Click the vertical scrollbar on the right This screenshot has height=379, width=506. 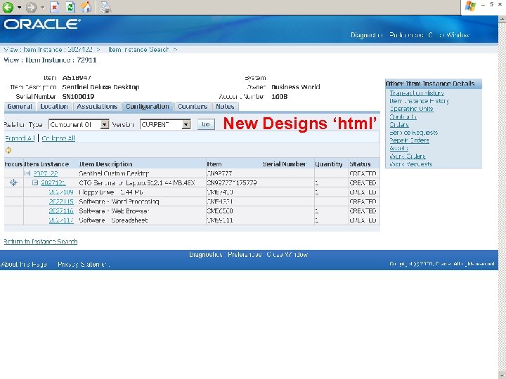pos(502,197)
